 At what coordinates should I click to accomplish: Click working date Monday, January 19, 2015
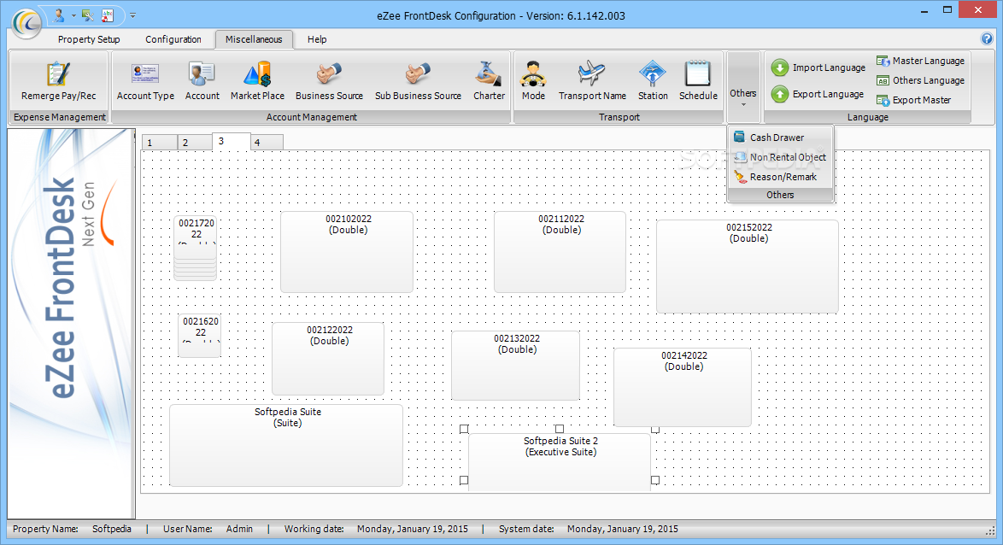[x=413, y=529]
